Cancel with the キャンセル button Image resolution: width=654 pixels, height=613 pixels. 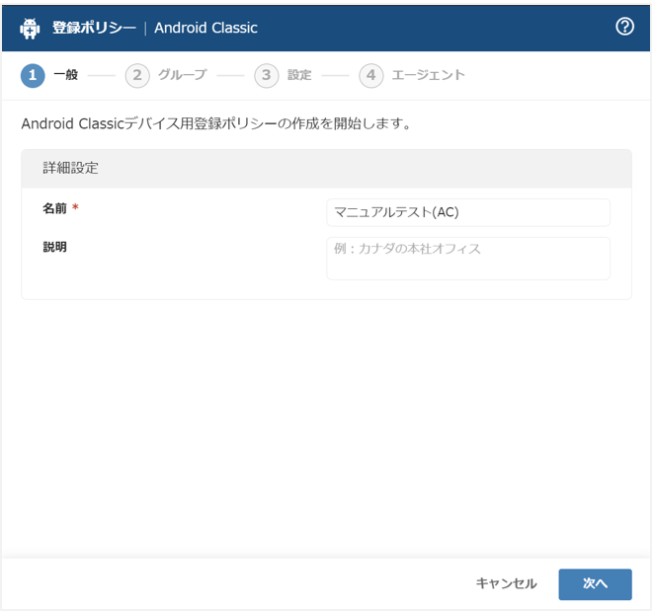click(506, 583)
